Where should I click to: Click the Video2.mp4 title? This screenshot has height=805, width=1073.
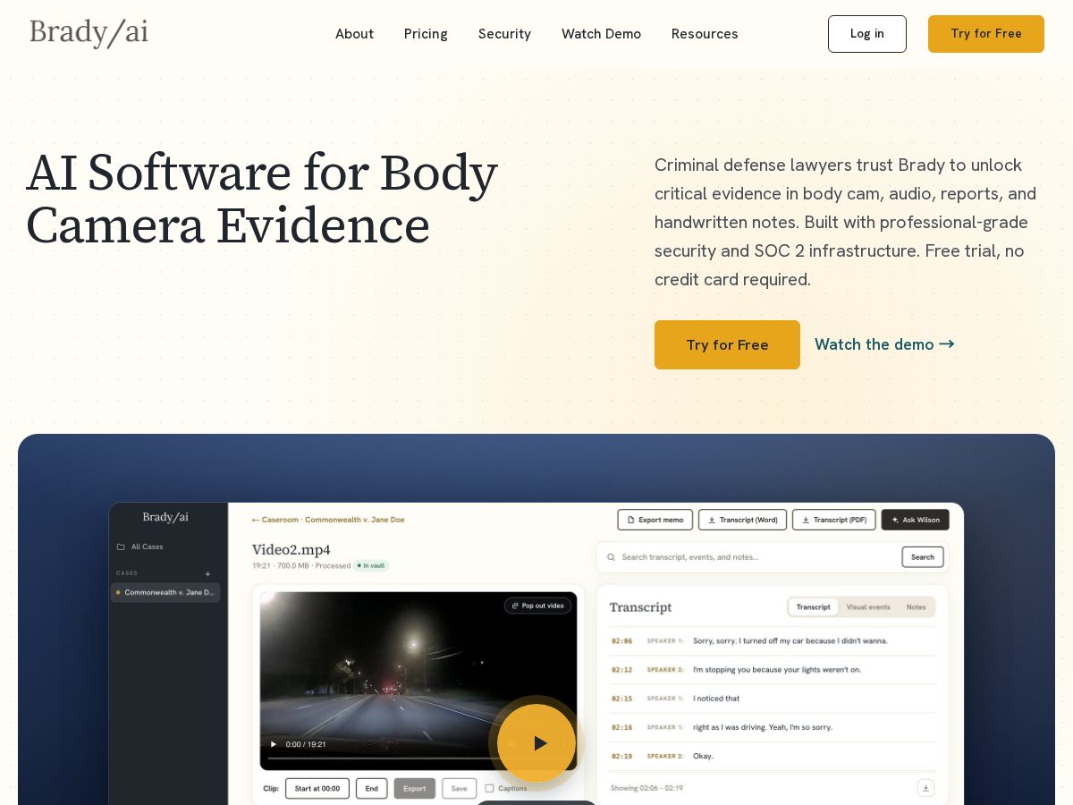pyautogui.click(x=291, y=549)
